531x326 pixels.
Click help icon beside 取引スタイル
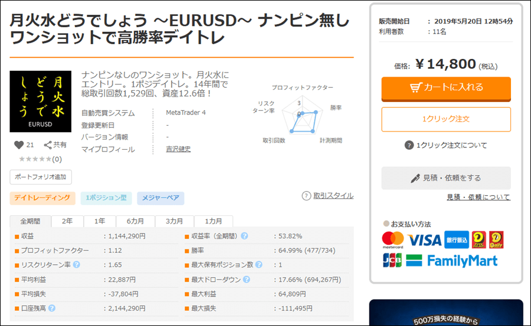click(306, 196)
